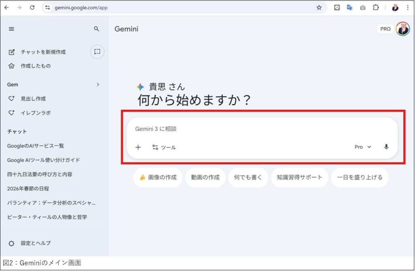
Task: Open search within the Gemini sidebar
Action: [97, 29]
